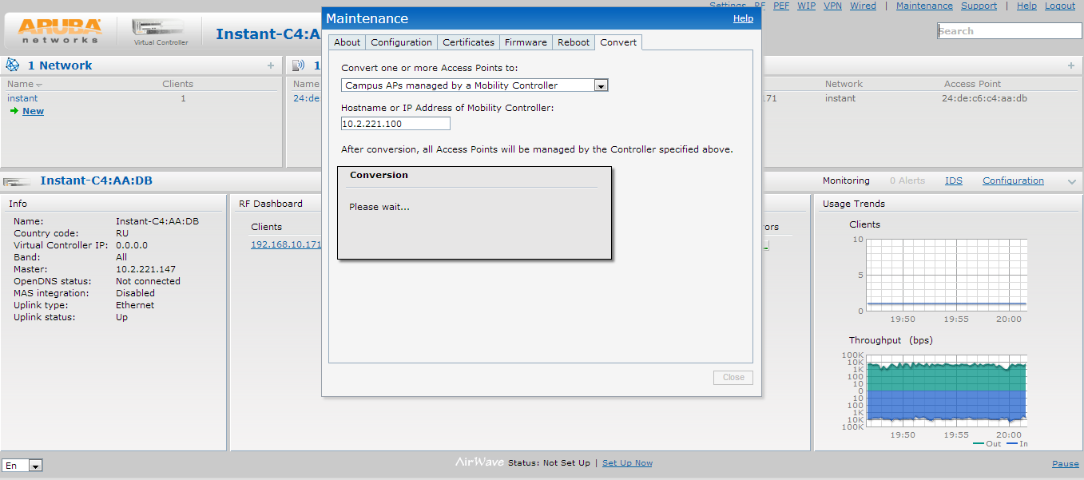Sort networks by the Name column arrow
The height and width of the screenshot is (480, 1084).
tap(39, 85)
